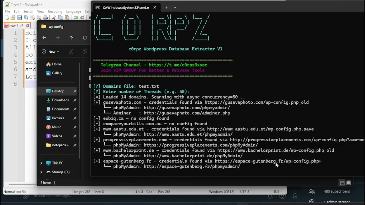Click the wpconfig folder title tab
The width and height of the screenshot is (365, 205).
[x=56, y=26]
